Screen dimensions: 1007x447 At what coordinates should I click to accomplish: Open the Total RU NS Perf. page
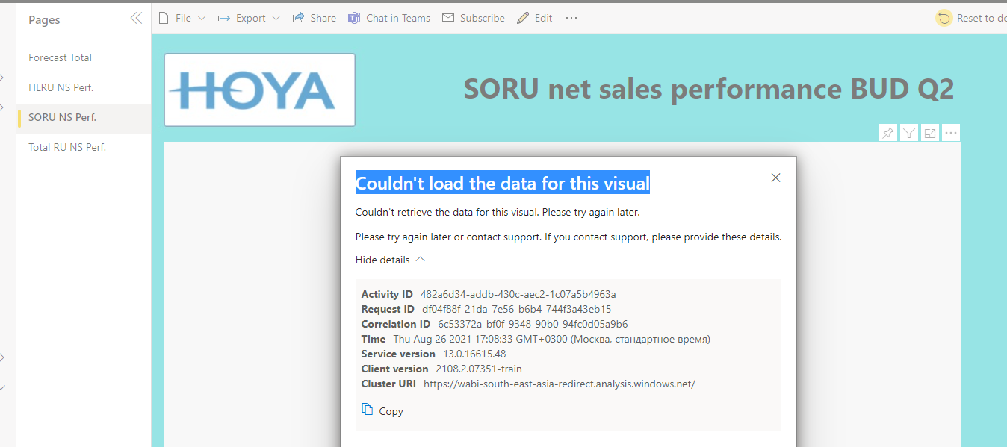(x=84, y=147)
